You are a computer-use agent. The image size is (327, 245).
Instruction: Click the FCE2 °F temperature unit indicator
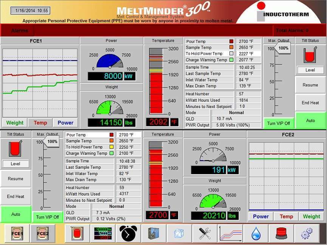pyautogui.click(x=174, y=215)
